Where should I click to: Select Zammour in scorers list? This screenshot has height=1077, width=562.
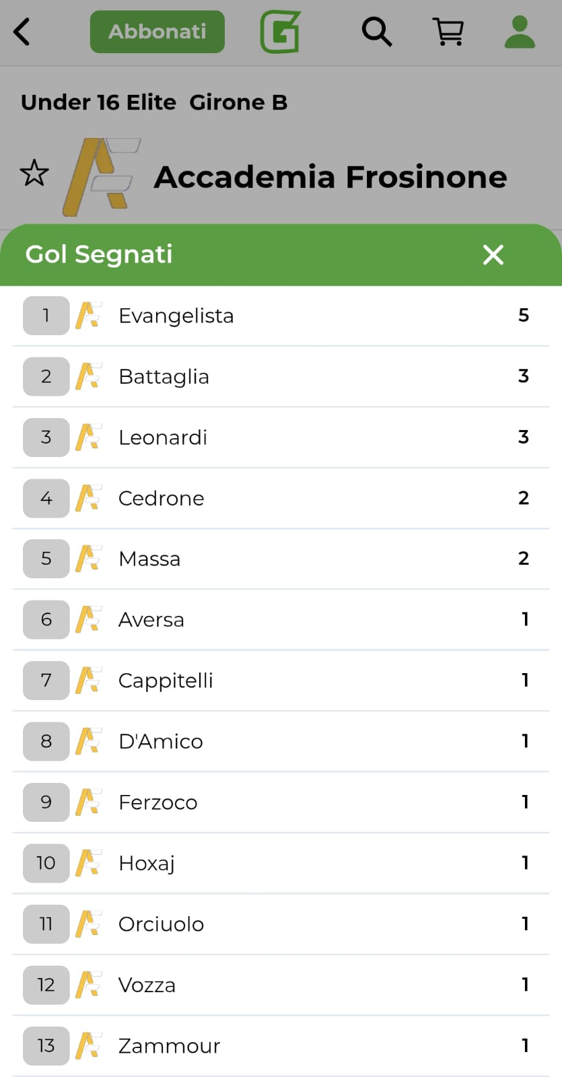coord(170,1046)
